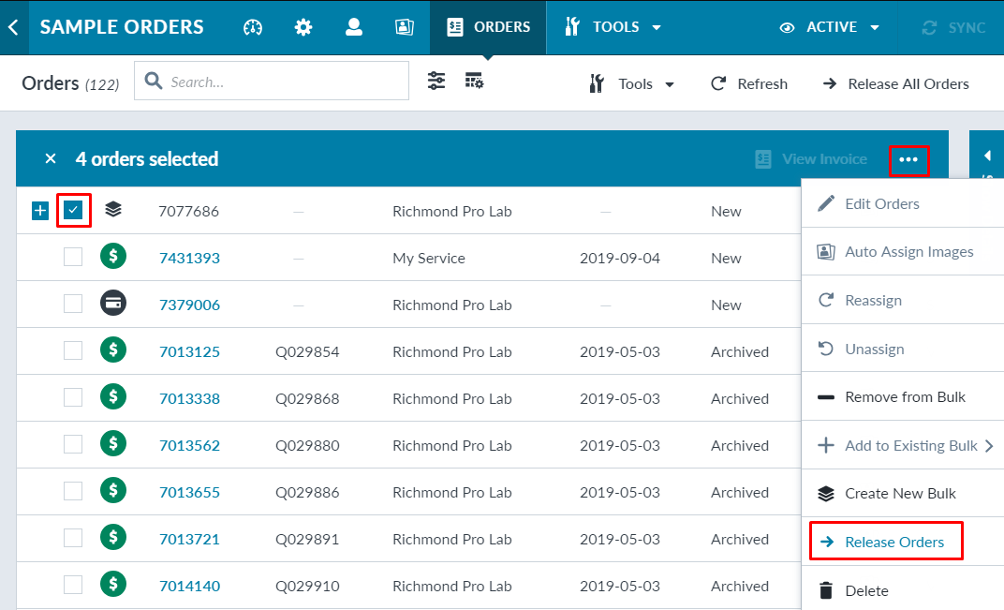Open order link 7379006
The height and width of the screenshot is (610, 1004).
coord(189,305)
